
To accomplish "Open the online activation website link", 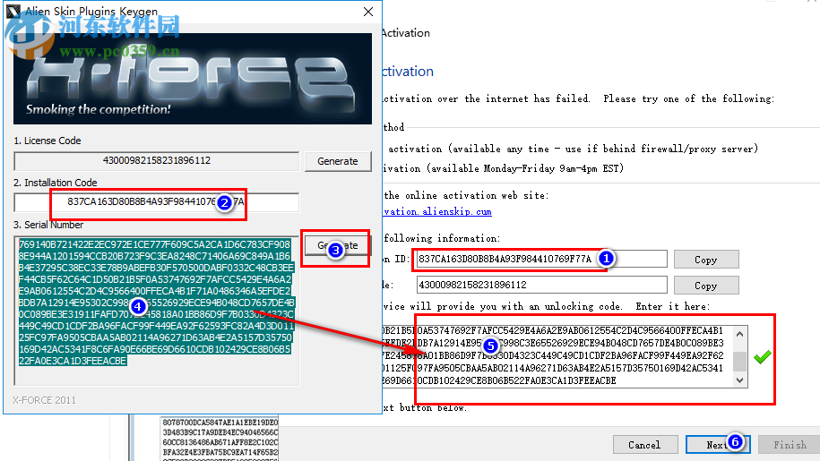I will click(x=437, y=211).
